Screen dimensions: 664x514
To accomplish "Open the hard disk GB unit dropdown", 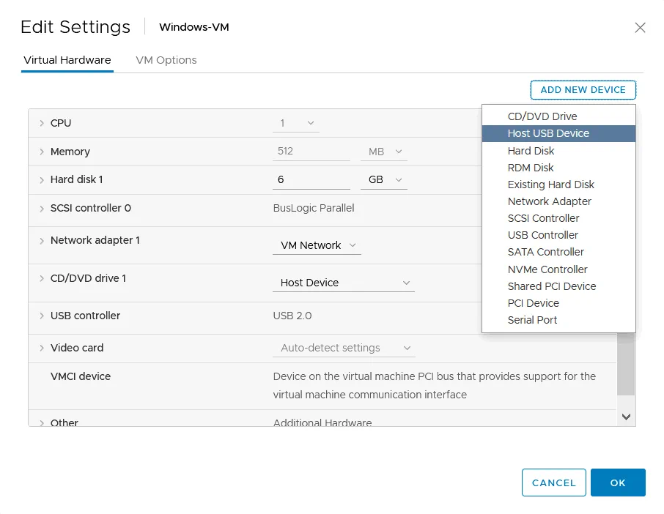I will (x=383, y=179).
